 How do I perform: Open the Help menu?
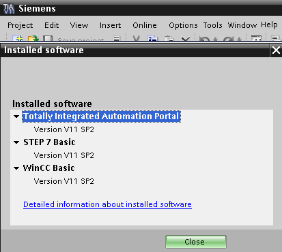click(x=269, y=25)
